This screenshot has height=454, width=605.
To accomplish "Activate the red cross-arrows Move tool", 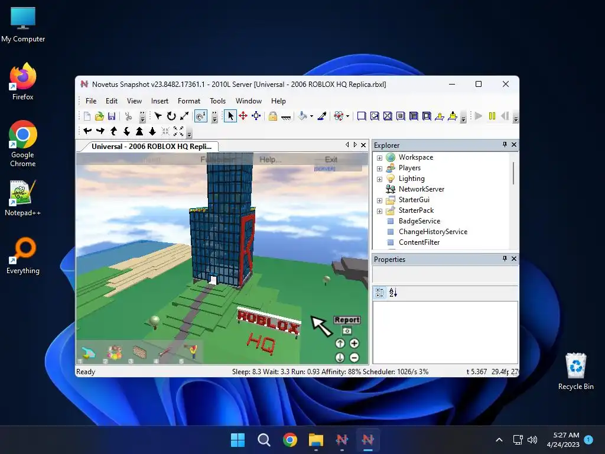I will [243, 116].
